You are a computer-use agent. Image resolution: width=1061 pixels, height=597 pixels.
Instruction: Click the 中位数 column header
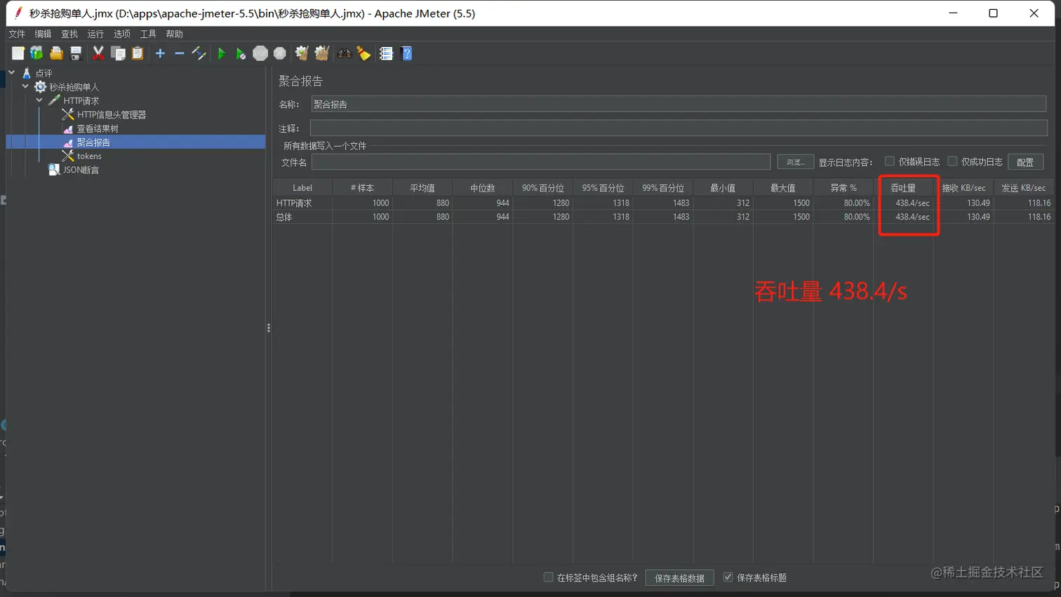pos(483,188)
